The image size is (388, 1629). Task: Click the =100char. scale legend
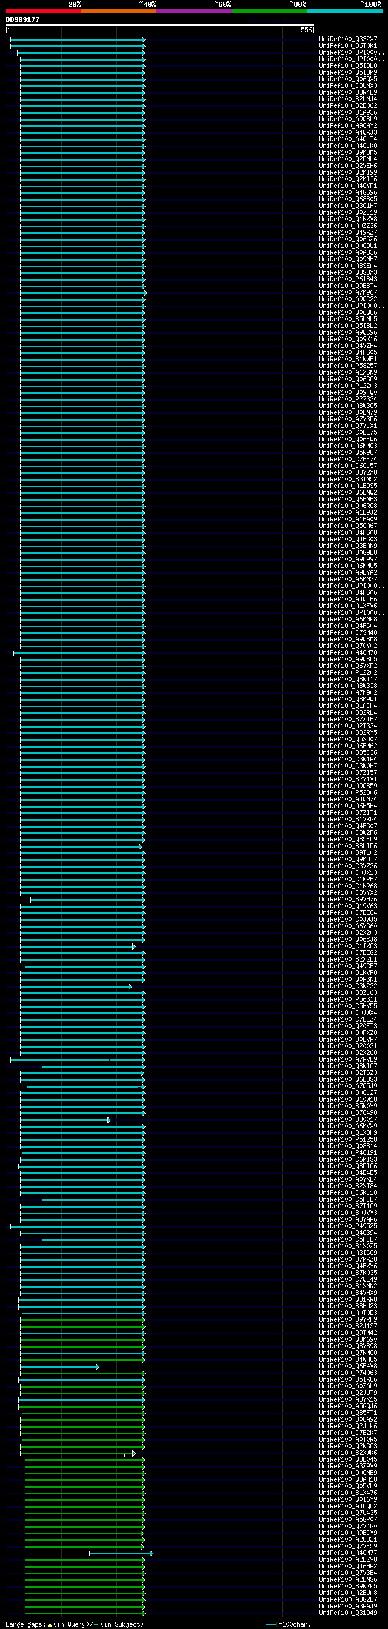288,1624
